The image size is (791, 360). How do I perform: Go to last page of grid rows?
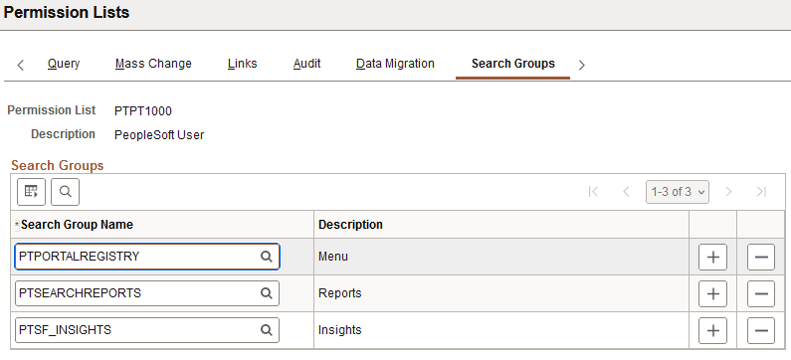point(762,192)
